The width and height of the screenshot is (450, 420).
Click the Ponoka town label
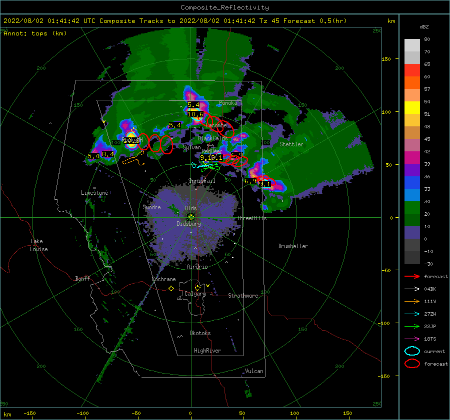pos(228,103)
